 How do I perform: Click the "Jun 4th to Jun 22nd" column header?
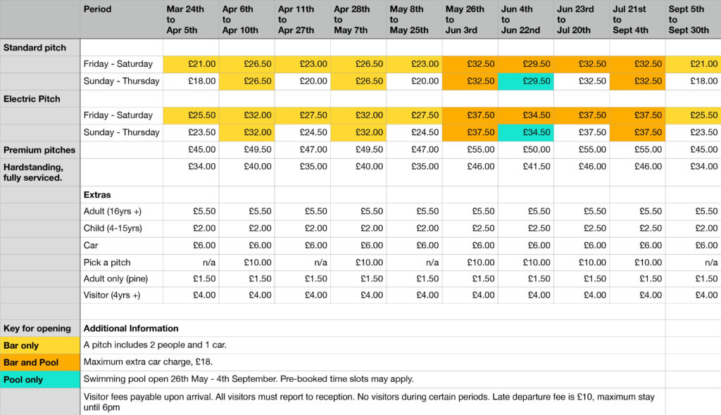pos(526,20)
